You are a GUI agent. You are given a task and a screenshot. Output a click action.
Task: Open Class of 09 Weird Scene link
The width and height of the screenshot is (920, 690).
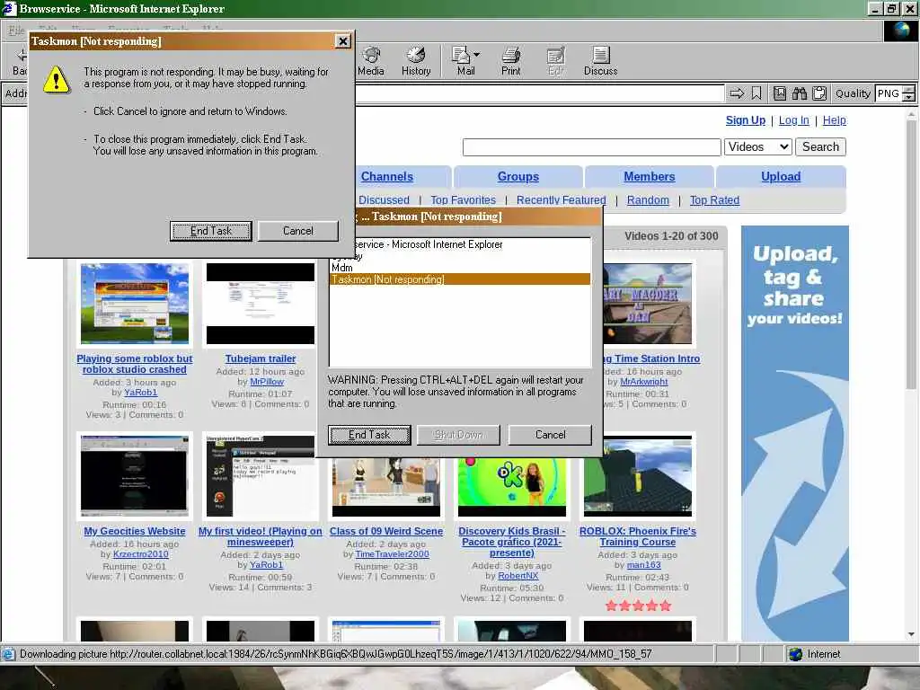tap(386, 531)
